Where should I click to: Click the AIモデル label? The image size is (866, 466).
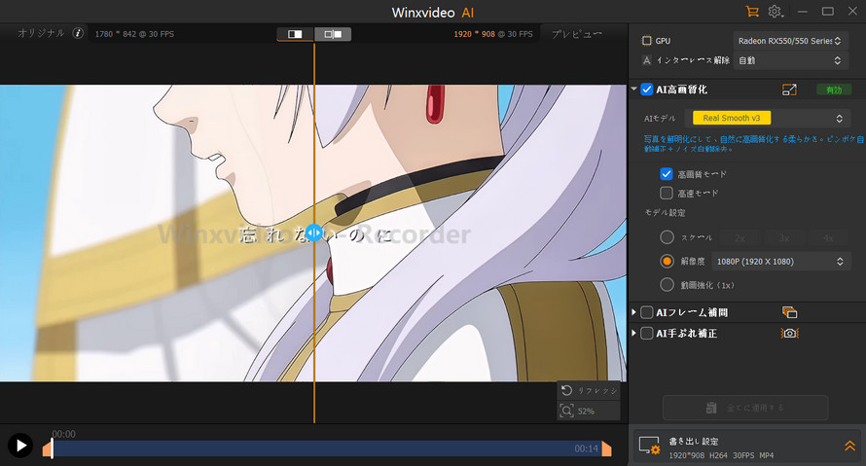[660, 118]
